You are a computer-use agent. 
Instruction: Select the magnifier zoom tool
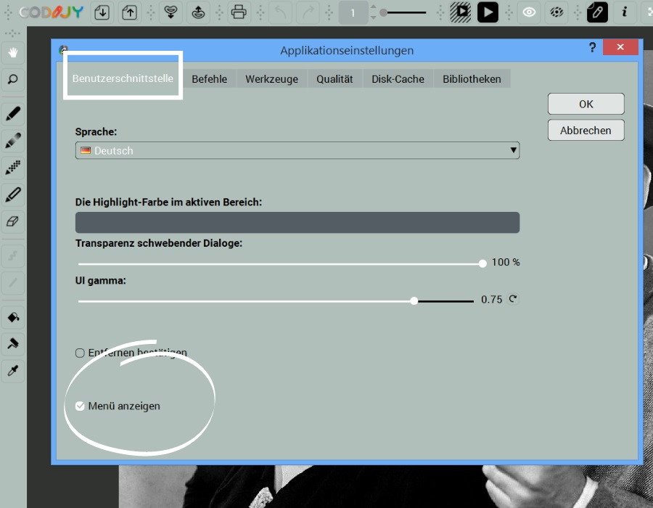pos(13,80)
